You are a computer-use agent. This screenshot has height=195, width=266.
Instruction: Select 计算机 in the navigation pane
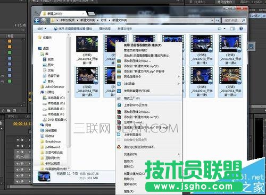47,92
